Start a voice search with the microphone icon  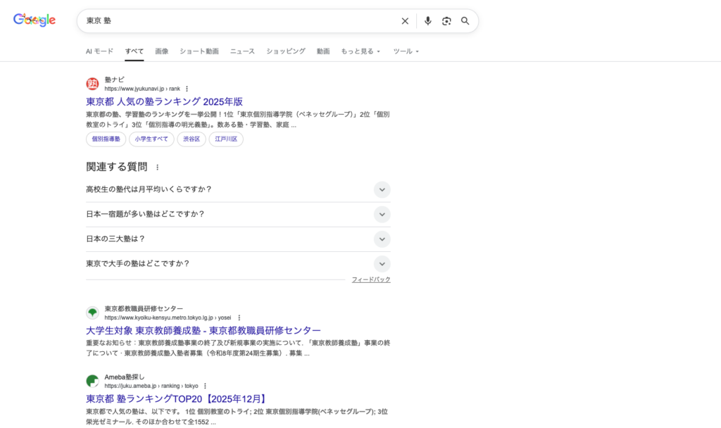(428, 20)
